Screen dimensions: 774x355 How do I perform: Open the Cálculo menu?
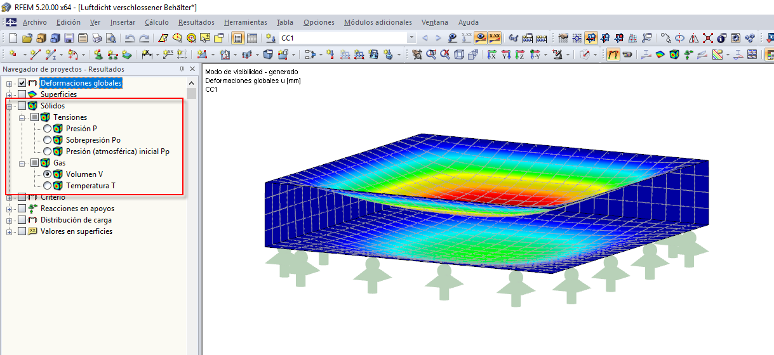click(157, 22)
